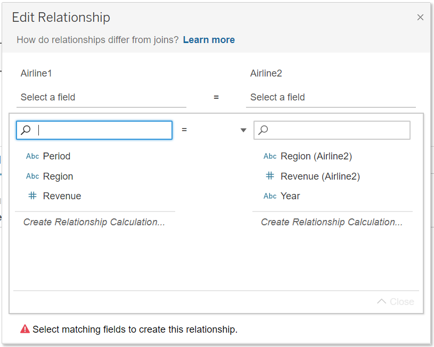The image size is (434, 347).
Task: Click the Abc icon beside Airline1 Region
Action: click(32, 176)
